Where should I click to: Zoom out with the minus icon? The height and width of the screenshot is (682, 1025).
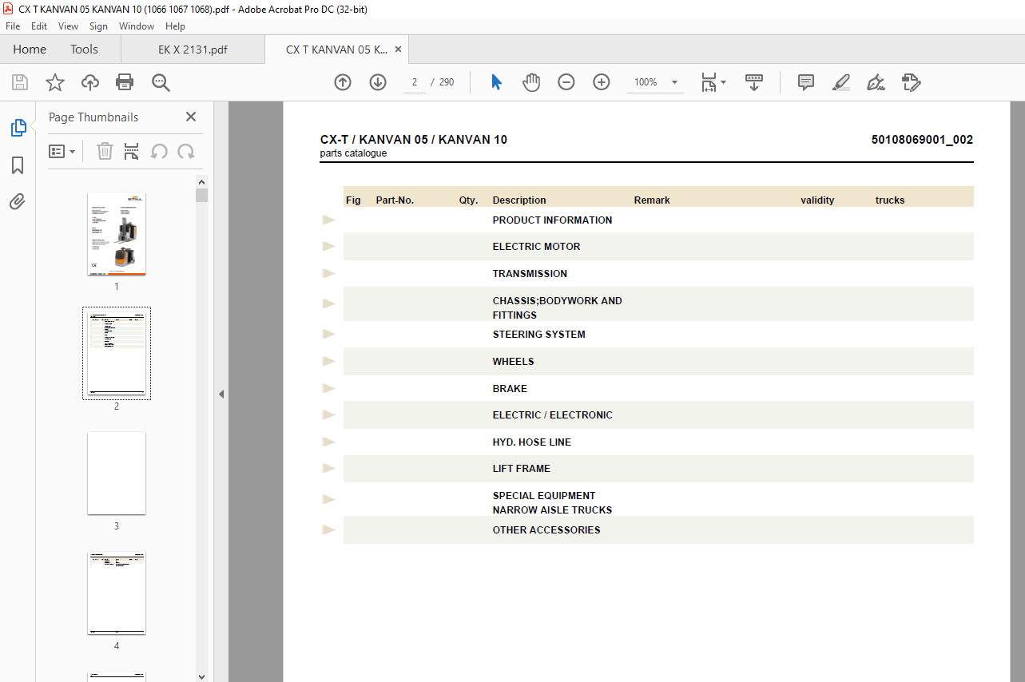tap(566, 82)
